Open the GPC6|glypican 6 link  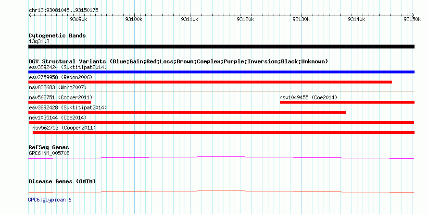click(50, 200)
